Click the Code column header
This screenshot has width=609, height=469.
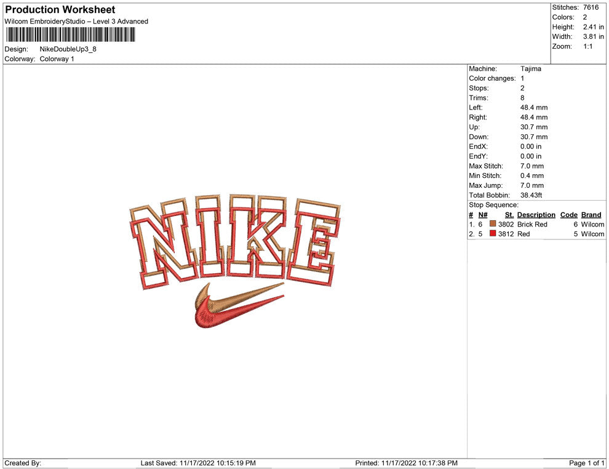click(x=568, y=214)
